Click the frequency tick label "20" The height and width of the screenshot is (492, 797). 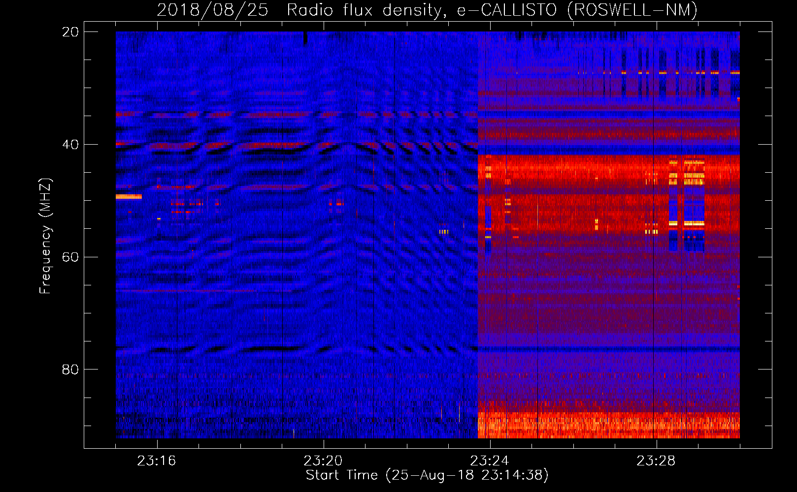pos(70,32)
